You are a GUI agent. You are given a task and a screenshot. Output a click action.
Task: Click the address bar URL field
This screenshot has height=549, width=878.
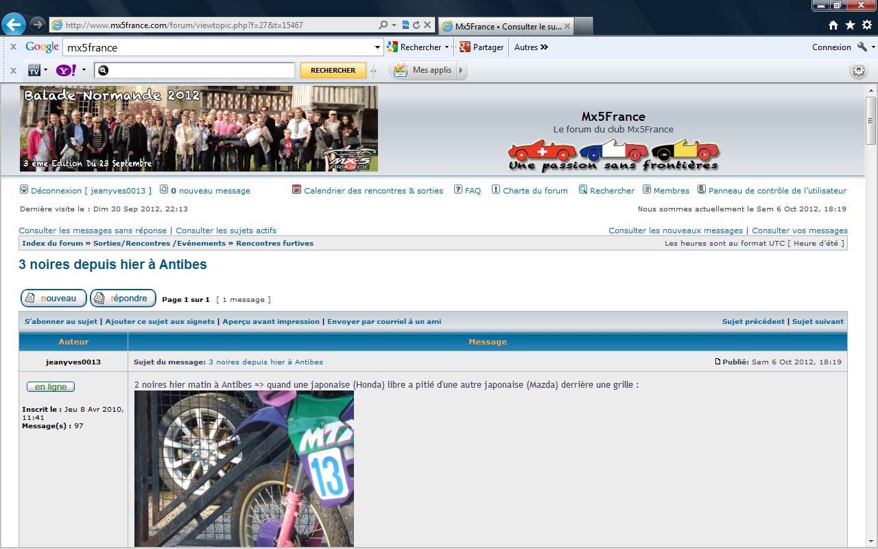pos(213,25)
